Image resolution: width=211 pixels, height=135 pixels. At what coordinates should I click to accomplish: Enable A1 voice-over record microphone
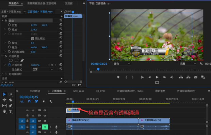(56, 127)
